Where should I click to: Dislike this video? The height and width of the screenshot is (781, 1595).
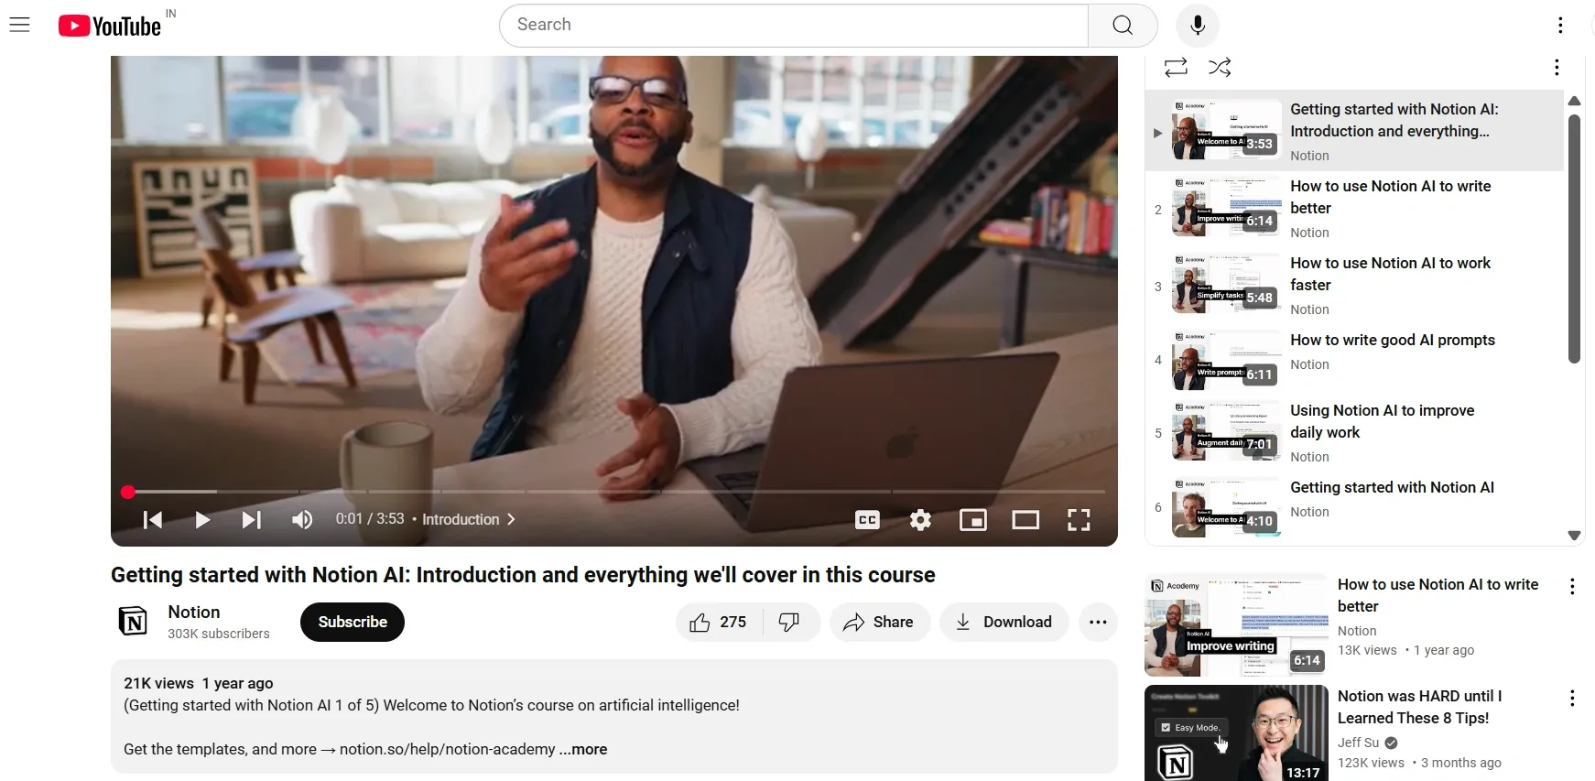[x=789, y=623]
